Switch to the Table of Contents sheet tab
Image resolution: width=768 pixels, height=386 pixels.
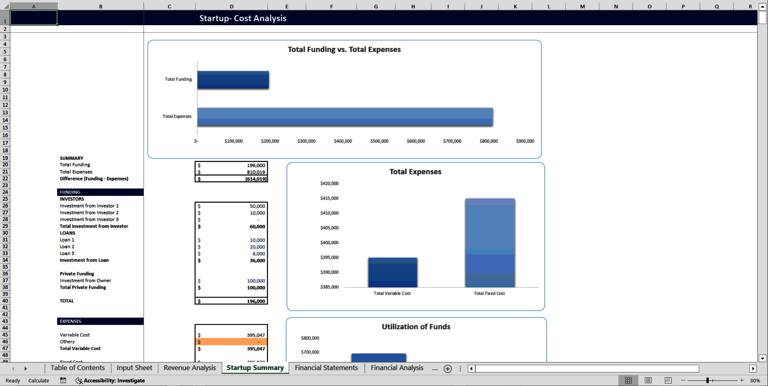pos(77,368)
